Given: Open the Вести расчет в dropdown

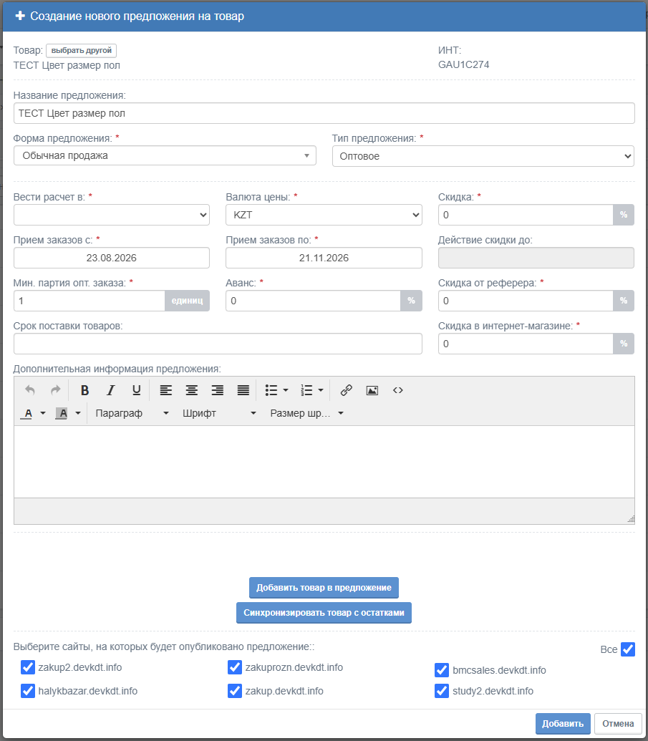Looking at the screenshot, I should pos(112,215).
